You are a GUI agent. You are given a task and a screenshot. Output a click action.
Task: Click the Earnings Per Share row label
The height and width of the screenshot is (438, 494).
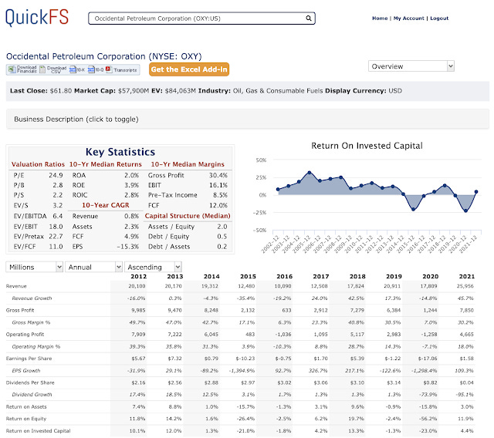click(x=29, y=359)
